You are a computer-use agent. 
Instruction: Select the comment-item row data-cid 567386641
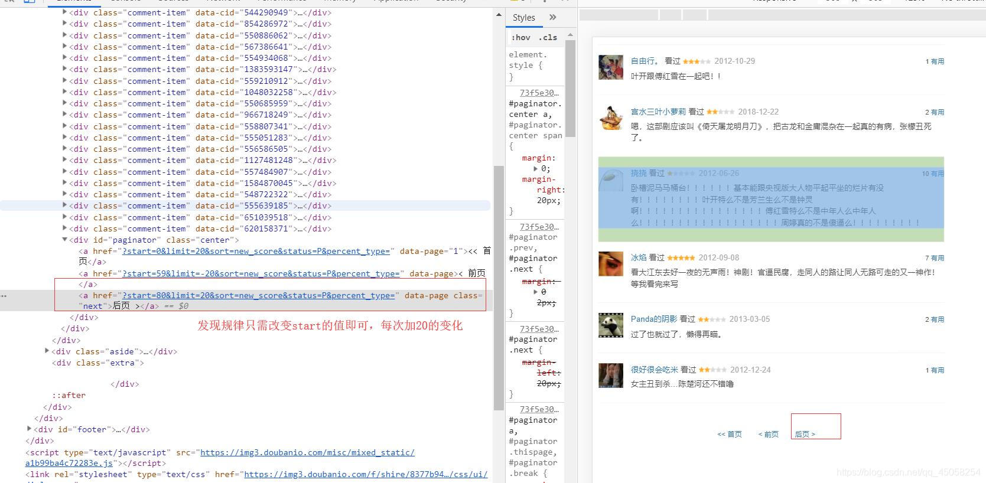coord(200,47)
